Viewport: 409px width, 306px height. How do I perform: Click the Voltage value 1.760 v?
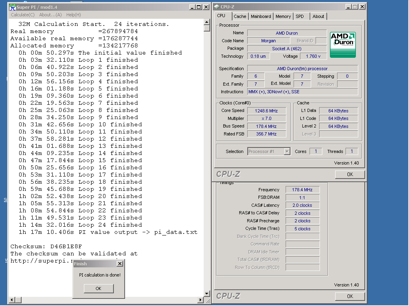(313, 56)
